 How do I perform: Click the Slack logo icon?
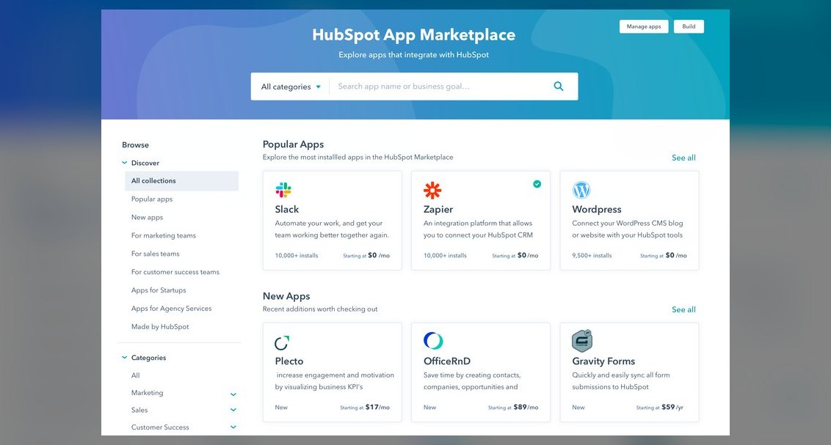pyautogui.click(x=283, y=190)
